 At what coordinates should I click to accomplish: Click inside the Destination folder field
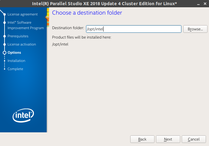tap(134, 29)
